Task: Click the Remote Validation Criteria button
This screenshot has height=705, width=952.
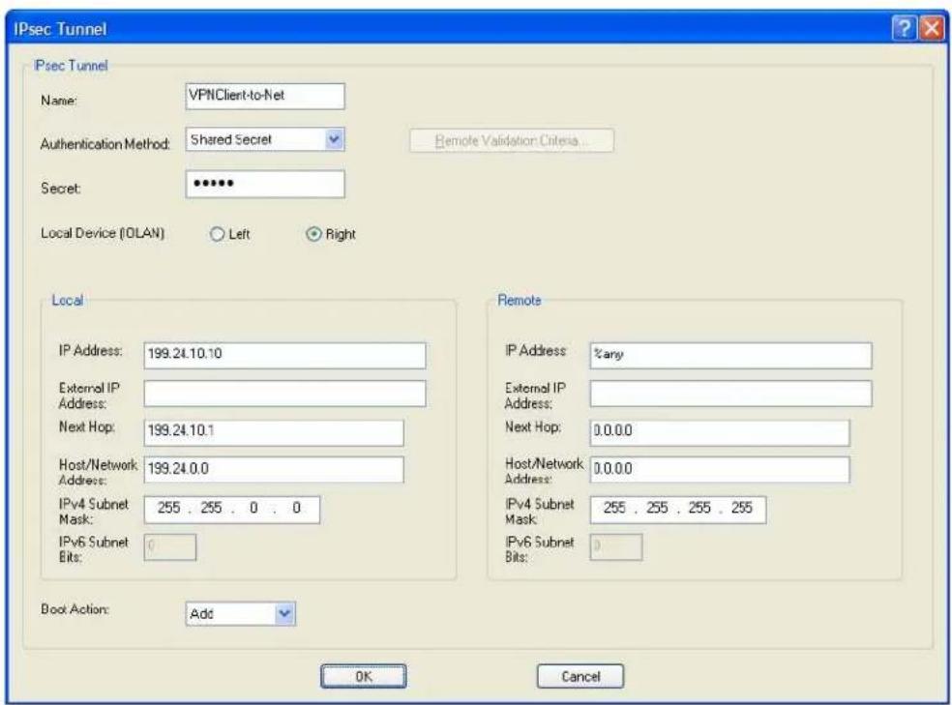Action: pyautogui.click(x=511, y=141)
